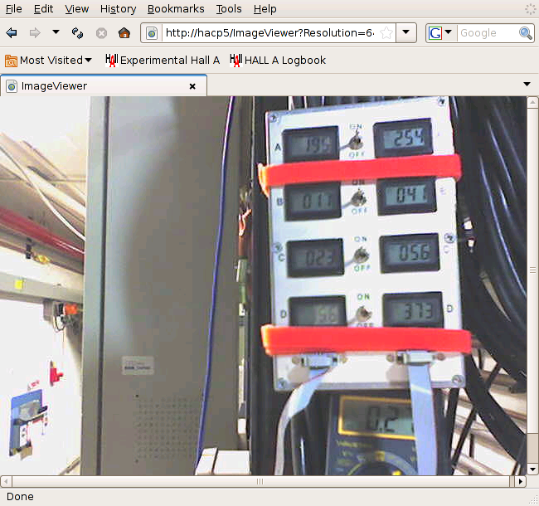Click the address bar URL field
Image resolution: width=539 pixels, height=506 pixels.
(x=270, y=33)
